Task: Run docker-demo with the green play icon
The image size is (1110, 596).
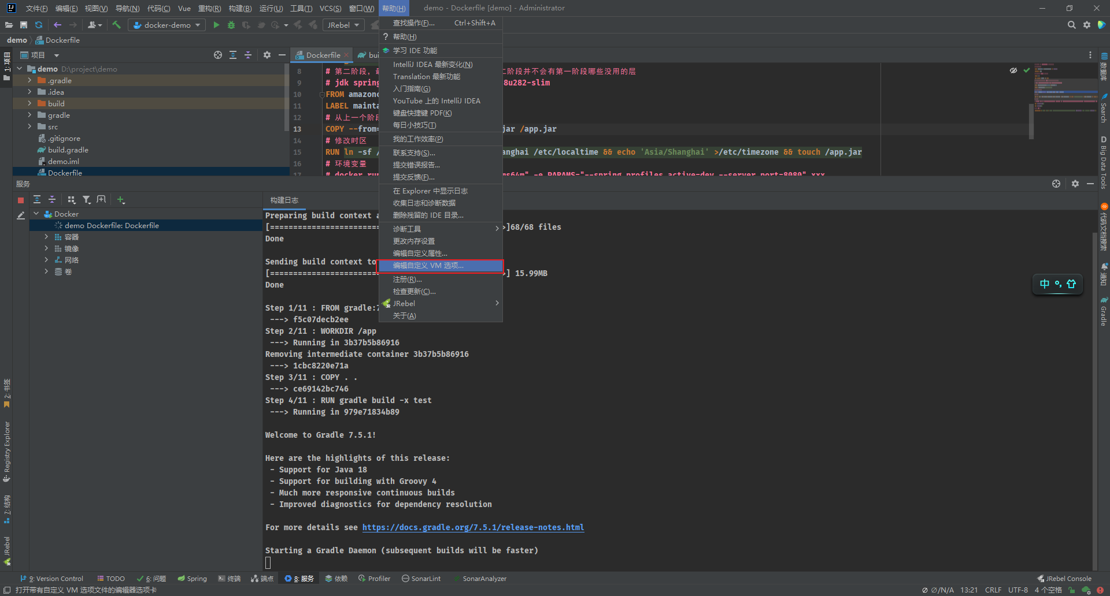Action: (216, 25)
